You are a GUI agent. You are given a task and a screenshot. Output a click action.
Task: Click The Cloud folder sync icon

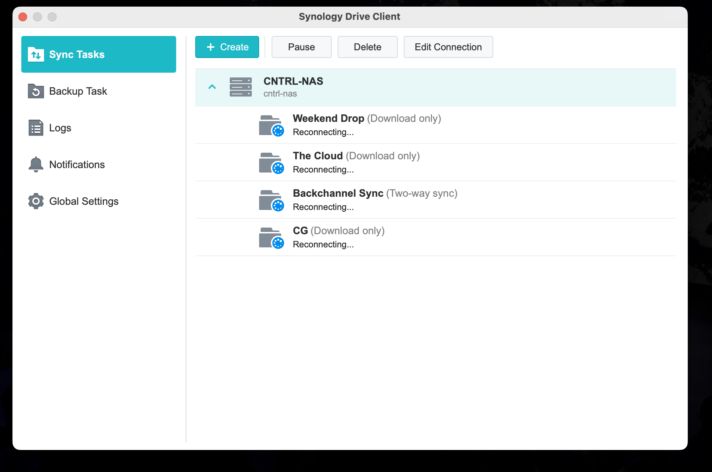tap(271, 163)
